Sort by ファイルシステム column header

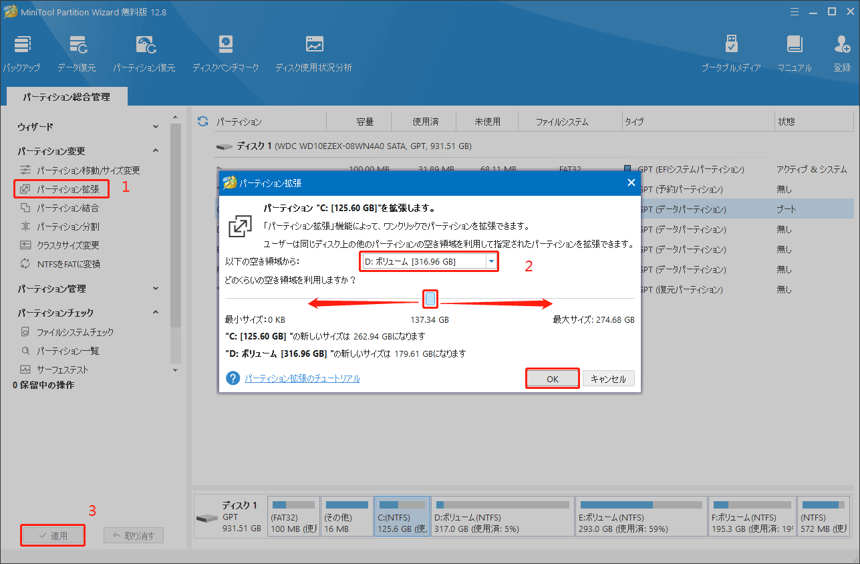(562, 122)
